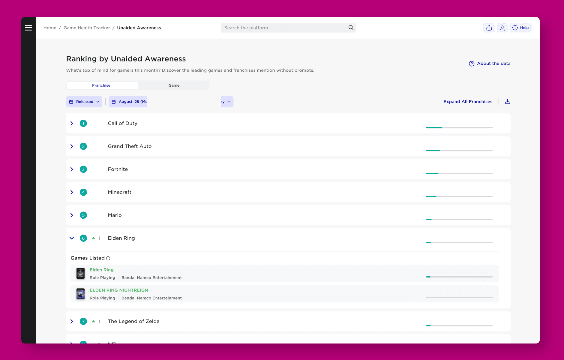Viewport: 564px width, 360px height.
Task: Click the info icon next to Games Listed
Action: point(108,258)
